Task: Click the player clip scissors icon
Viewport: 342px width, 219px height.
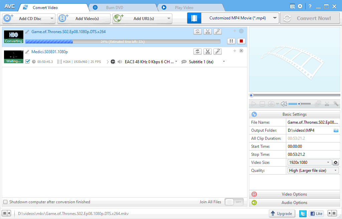Action: coord(327,104)
